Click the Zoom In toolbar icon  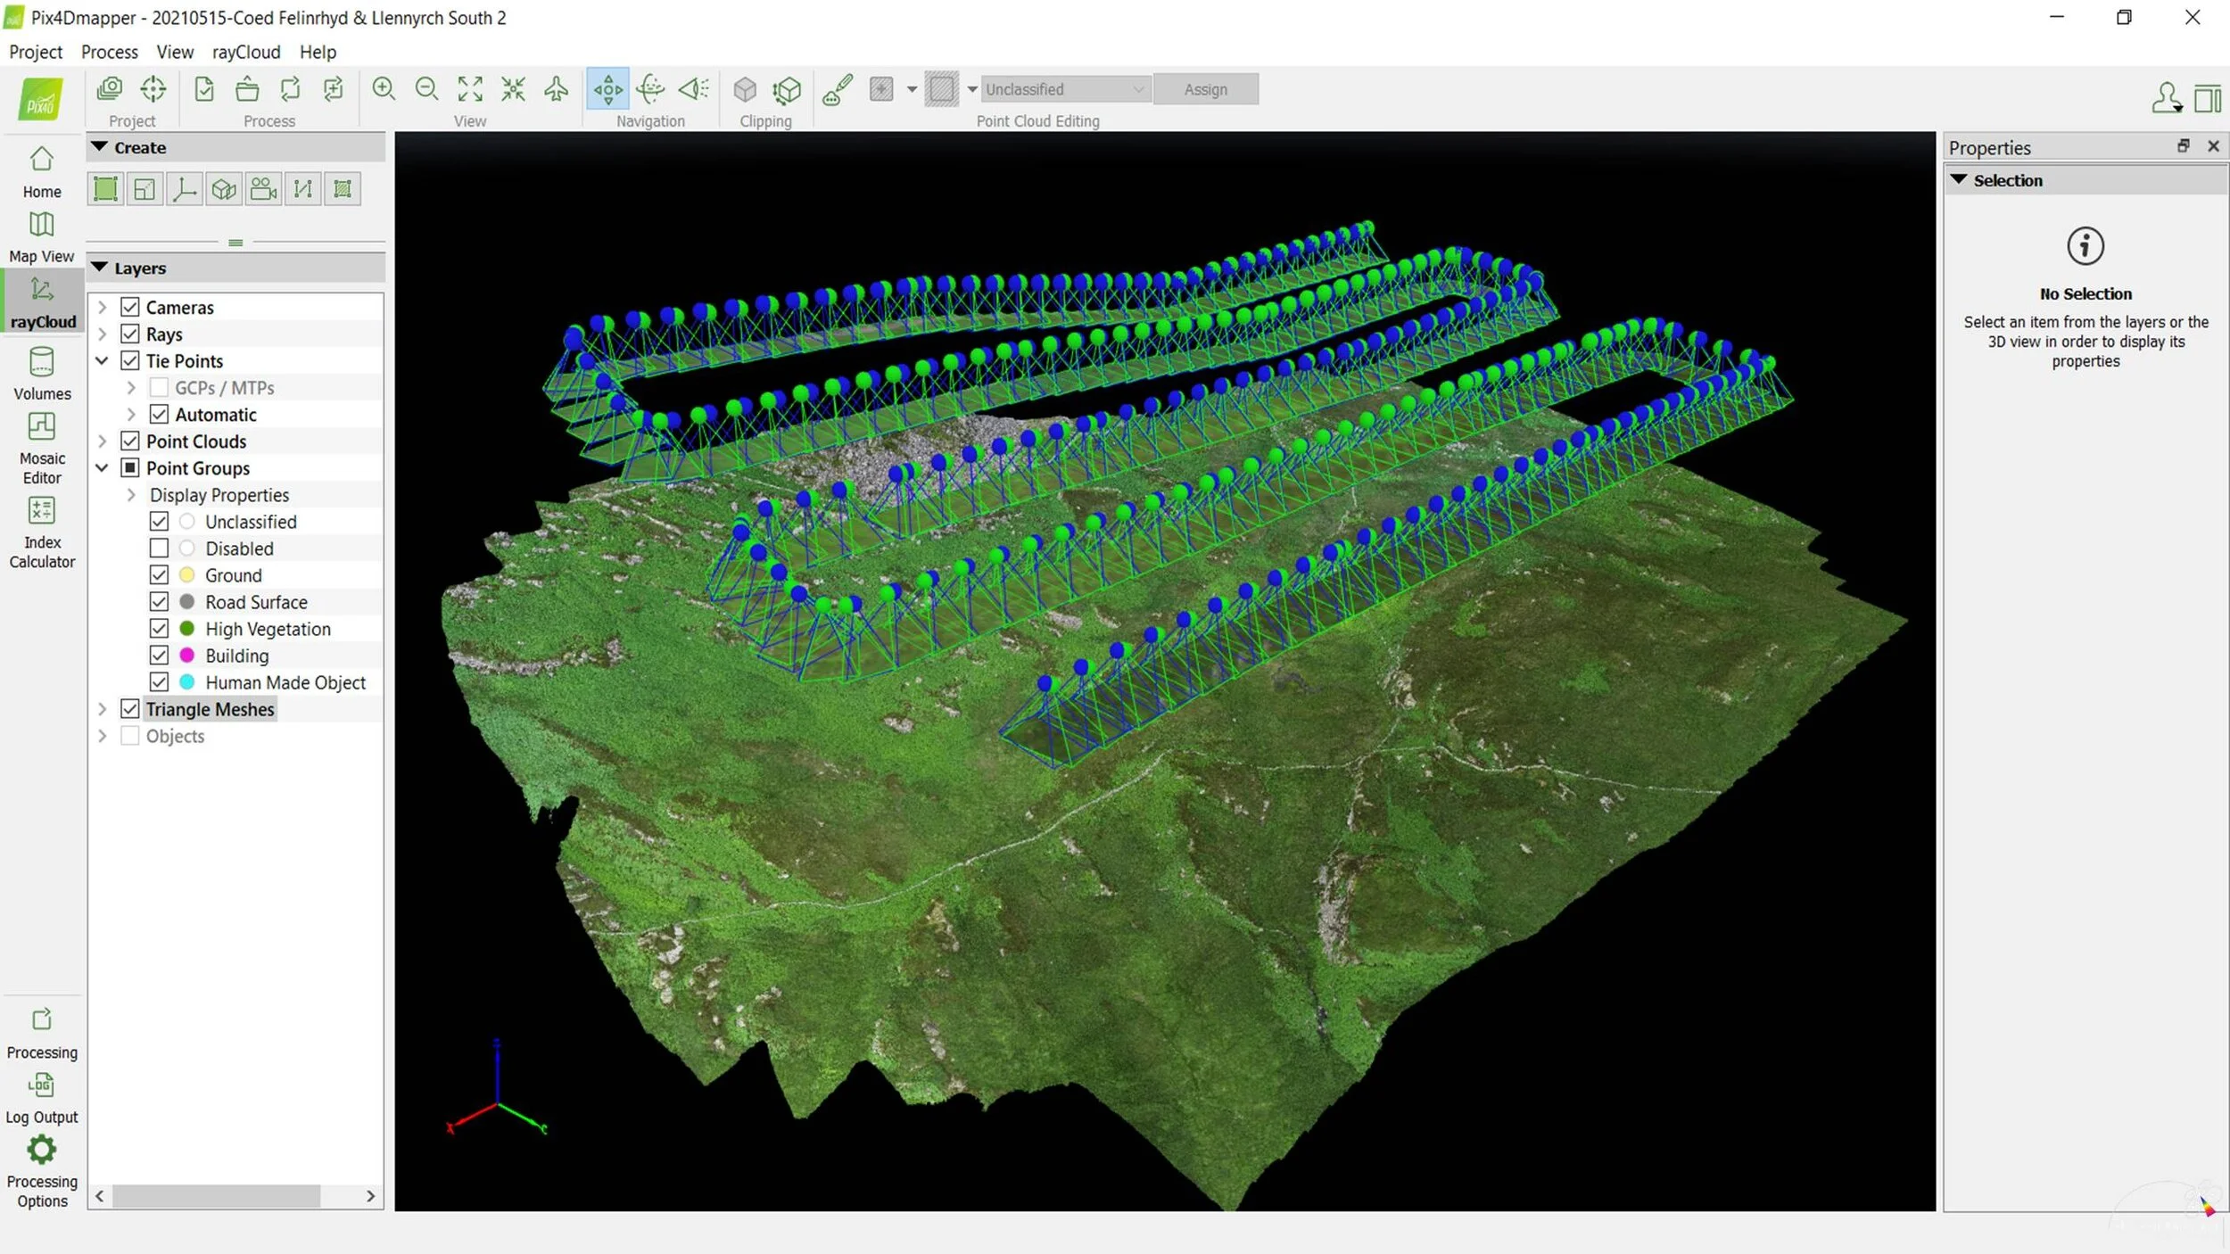coord(384,89)
